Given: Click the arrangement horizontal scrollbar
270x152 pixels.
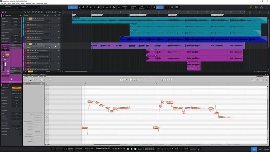Looking at the screenshot, I should click(x=76, y=71).
